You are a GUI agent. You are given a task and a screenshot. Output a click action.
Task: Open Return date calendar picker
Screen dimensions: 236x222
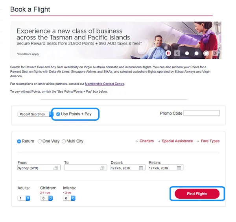click(x=179, y=168)
